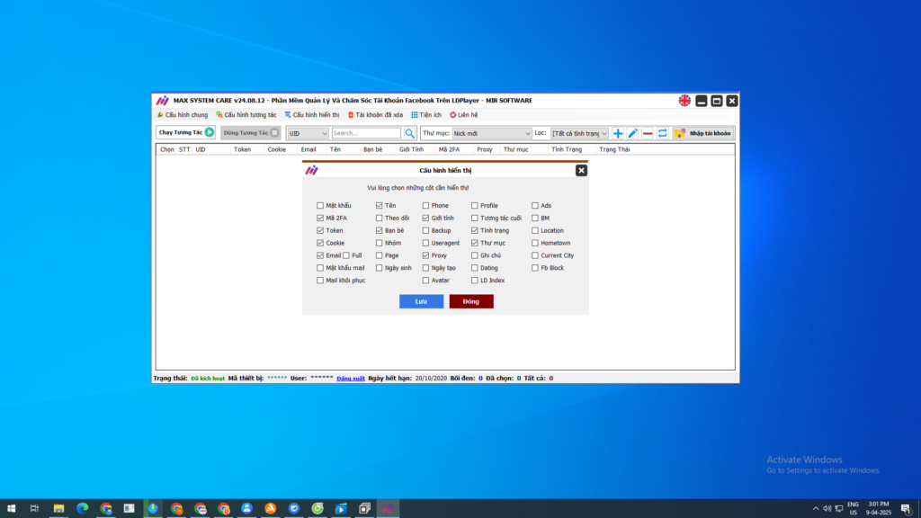Viewport: 921px width, 518px height.
Task: Toggle the Hometown checkbox
Action: pyautogui.click(x=535, y=243)
